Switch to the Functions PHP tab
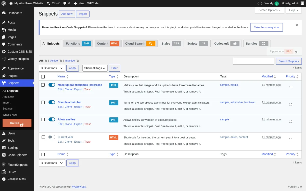The height and width of the screenshot is (191, 306). [78, 44]
